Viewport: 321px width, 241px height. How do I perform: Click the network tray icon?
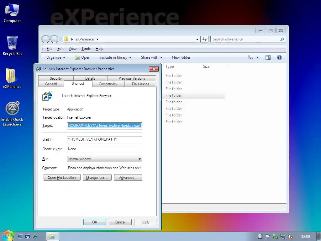point(282,237)
